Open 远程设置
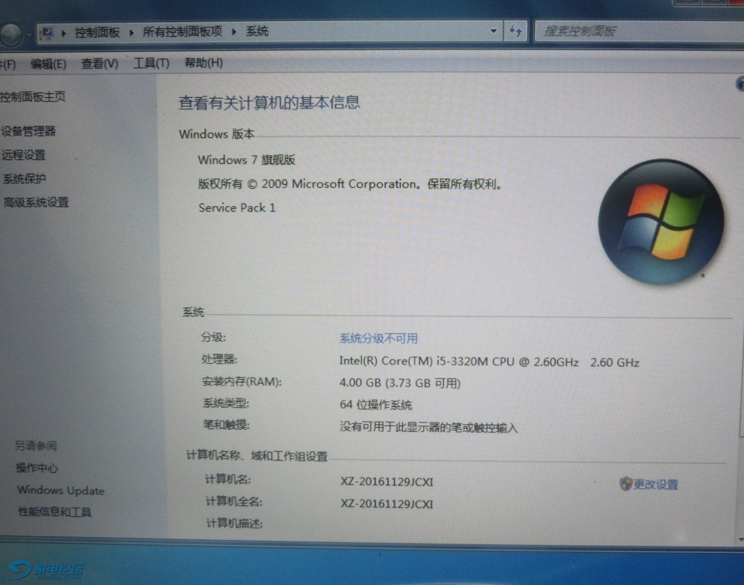Screen dimensions: 744x585 (x=24, y=155)
